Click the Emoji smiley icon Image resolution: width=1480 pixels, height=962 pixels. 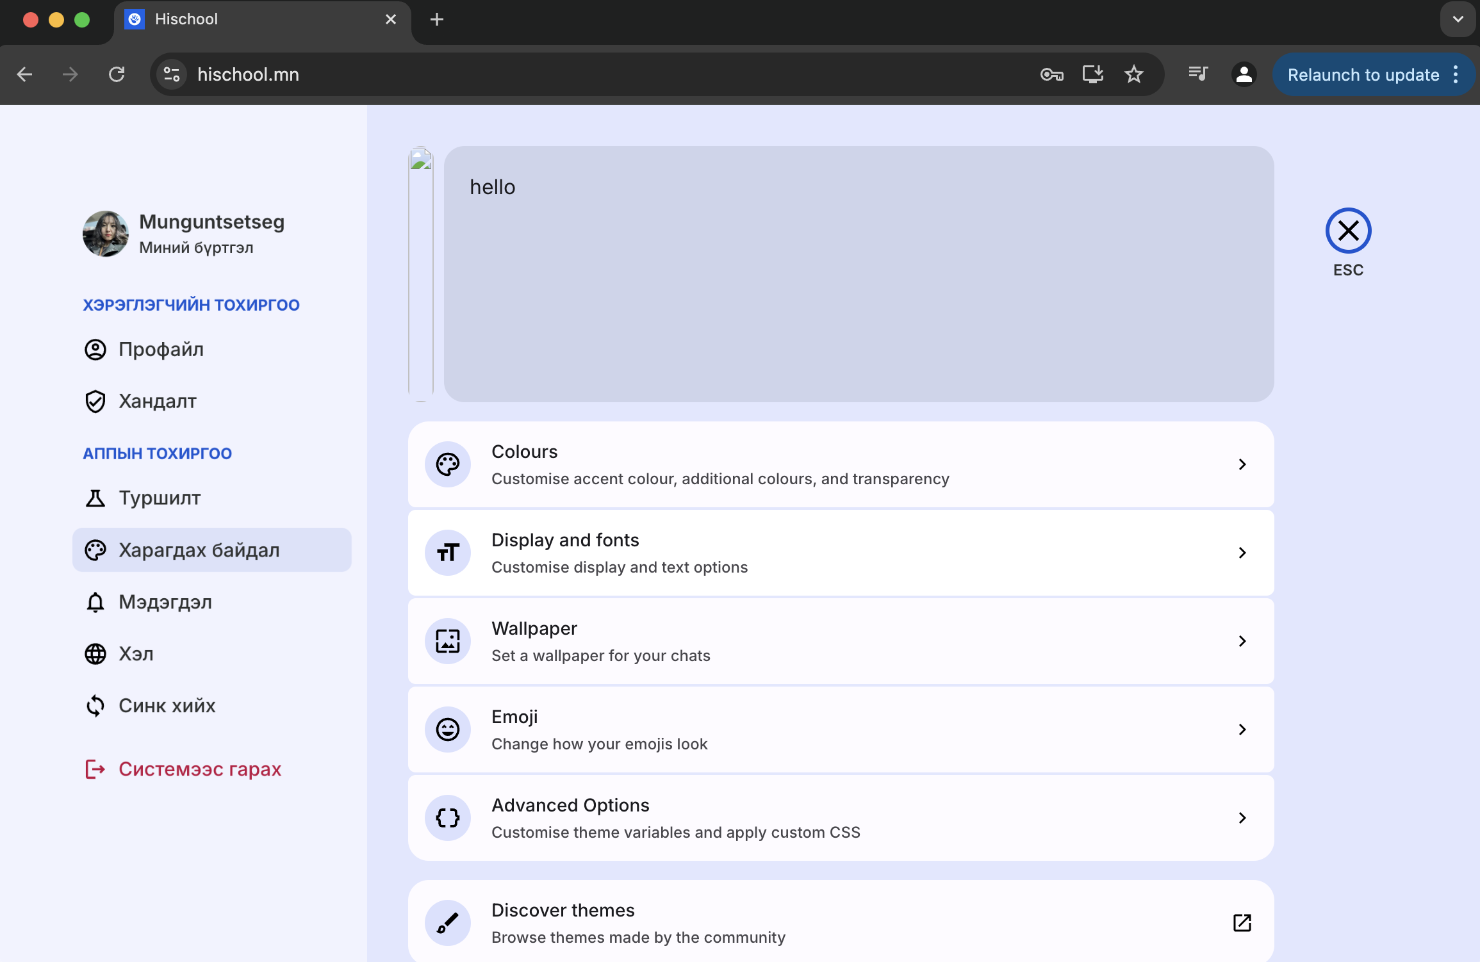(447, 729)
